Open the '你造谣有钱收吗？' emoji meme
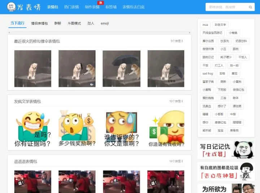Image resolution: width=260 pixels, height=193 pixels. click(166, 129)
